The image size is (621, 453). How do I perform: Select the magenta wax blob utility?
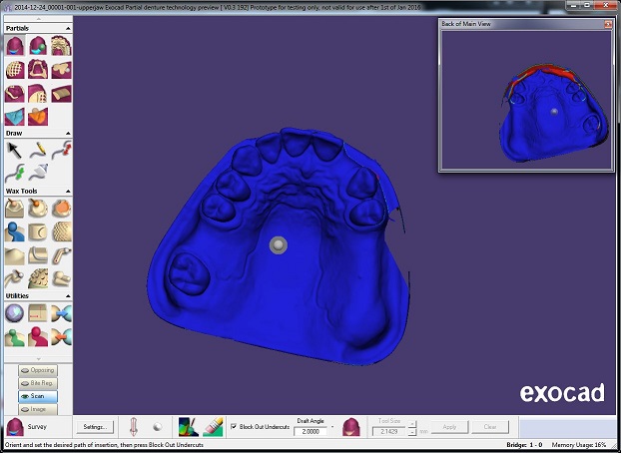click(x=38, y=337)
